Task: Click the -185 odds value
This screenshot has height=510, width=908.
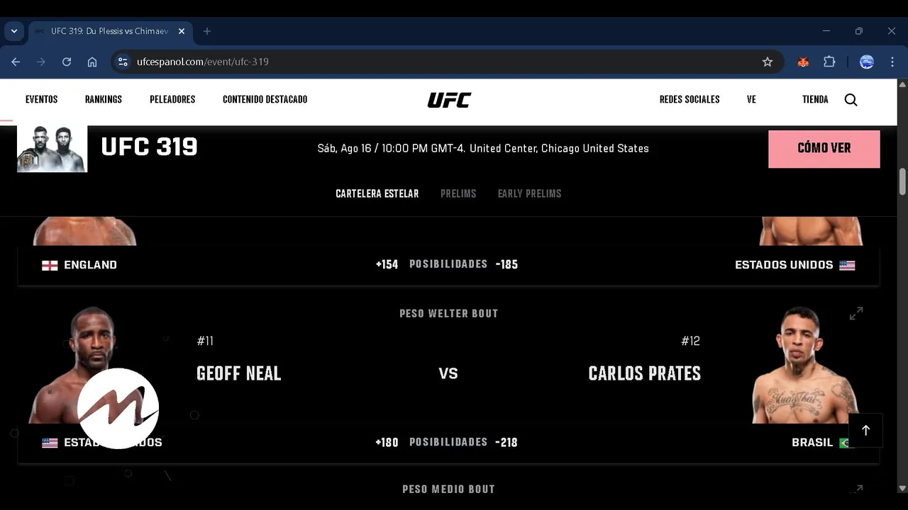Action: coord(506,265)
